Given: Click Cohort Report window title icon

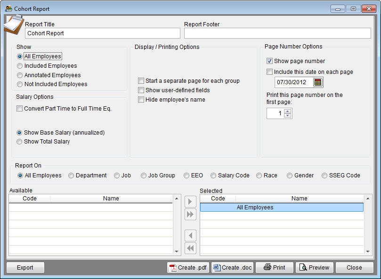Looking at the screenshot, I should pos(8,9).
